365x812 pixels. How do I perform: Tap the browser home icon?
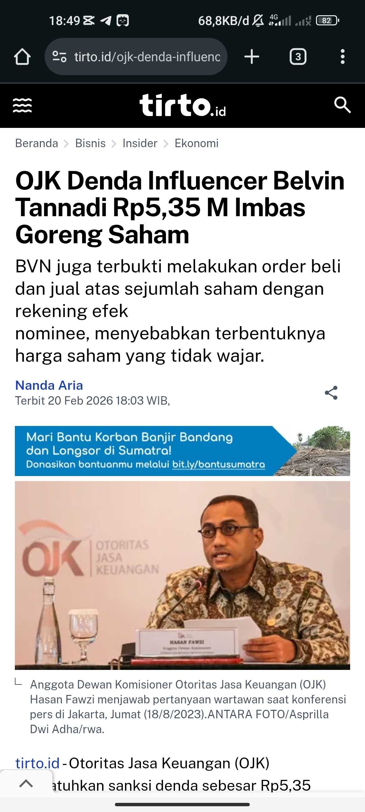[x=22, y=57]
